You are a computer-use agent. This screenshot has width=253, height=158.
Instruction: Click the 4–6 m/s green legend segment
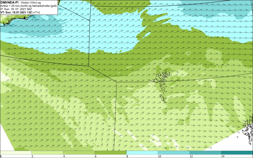(79, 153)
